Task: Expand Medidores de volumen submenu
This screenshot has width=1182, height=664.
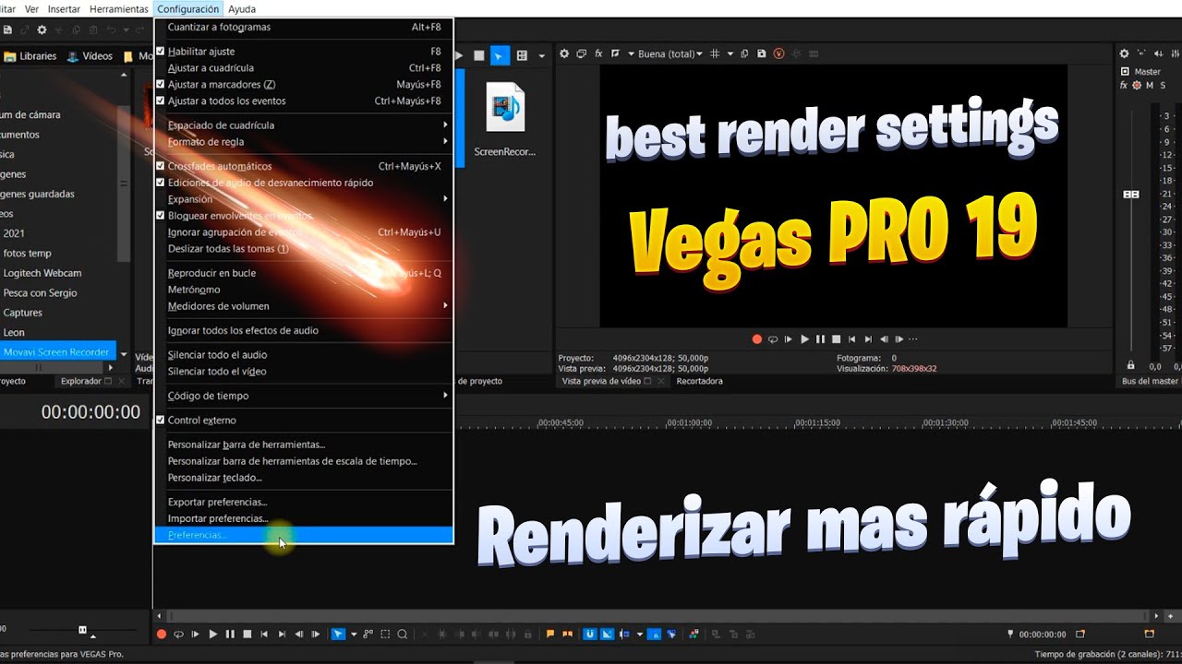Action: (x=304, y=306)
